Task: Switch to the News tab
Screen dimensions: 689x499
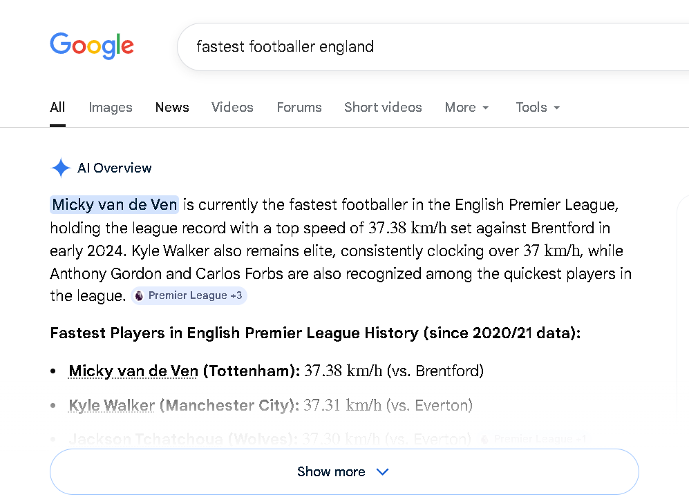Action: pos(172,107)
